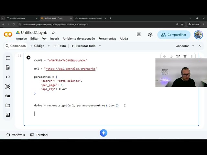This screenshot has height=155, width=207.
Task: Click the CHAVE key string value
Action: (67, 60)
